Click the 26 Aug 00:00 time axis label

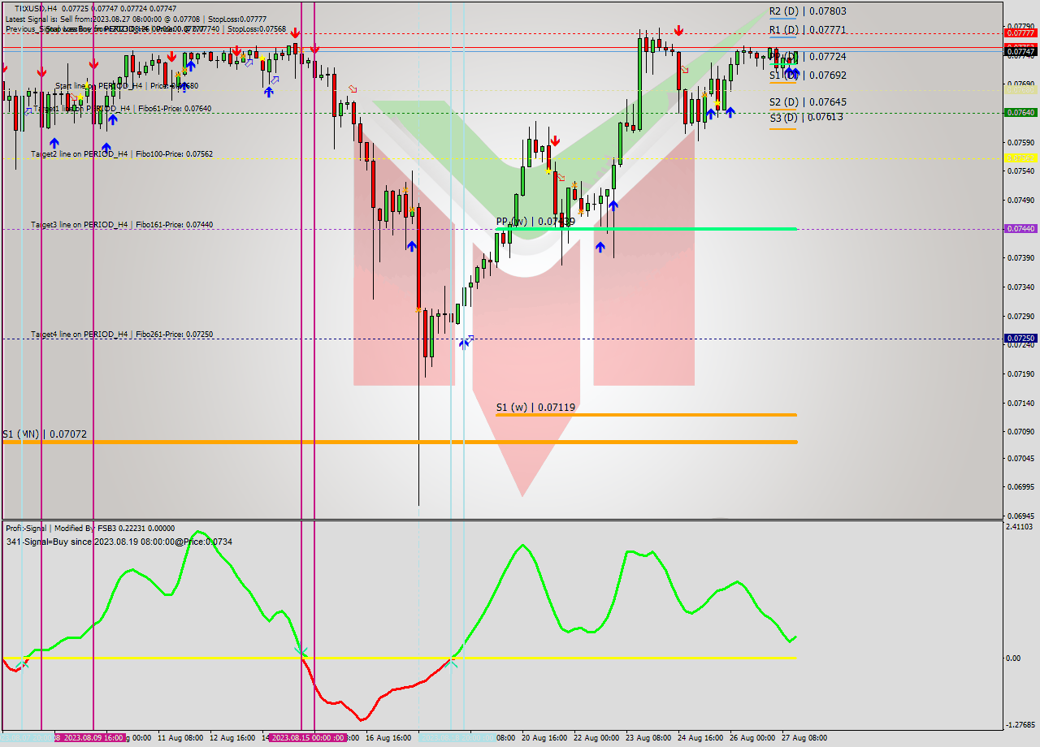(x=752, y=738)
